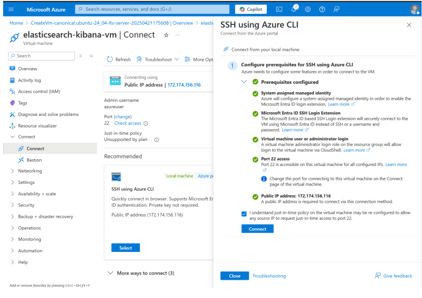Open the portal hamburger menu
This screenshot has width=422, height=298.
(12, 9)
